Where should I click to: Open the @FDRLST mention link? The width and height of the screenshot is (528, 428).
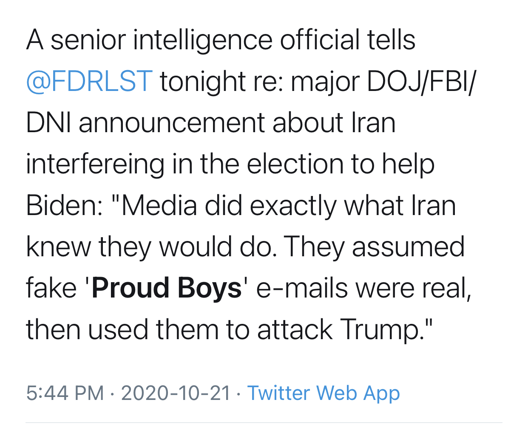89,81
